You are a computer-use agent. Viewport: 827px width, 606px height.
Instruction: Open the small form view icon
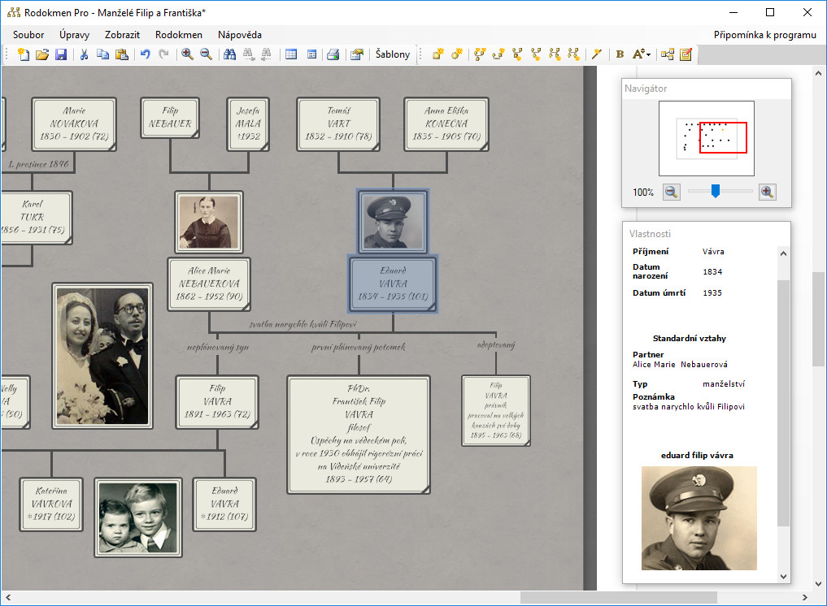(311, 54)
